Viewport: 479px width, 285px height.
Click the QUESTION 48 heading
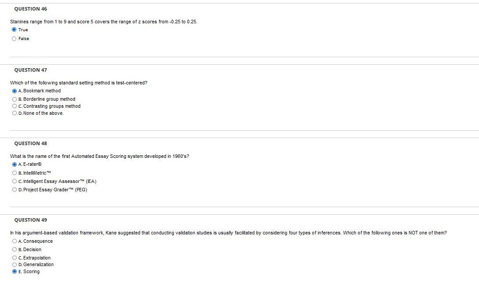[x=30, y=143]
